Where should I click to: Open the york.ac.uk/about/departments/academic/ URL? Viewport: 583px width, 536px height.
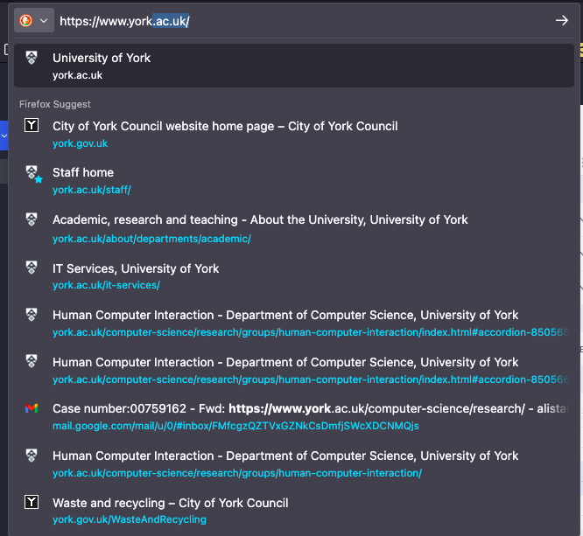click(151, 239)
